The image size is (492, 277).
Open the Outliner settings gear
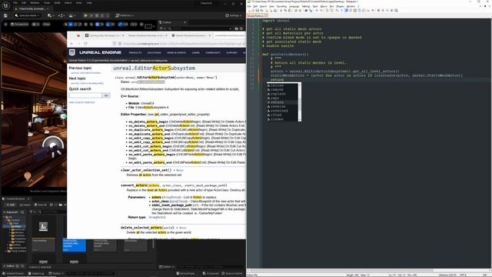(x=241, y=28)
